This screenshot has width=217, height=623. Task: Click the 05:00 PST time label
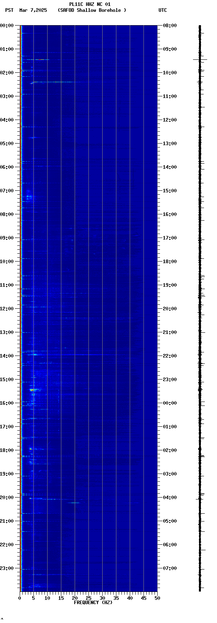[x=7, y=144]
